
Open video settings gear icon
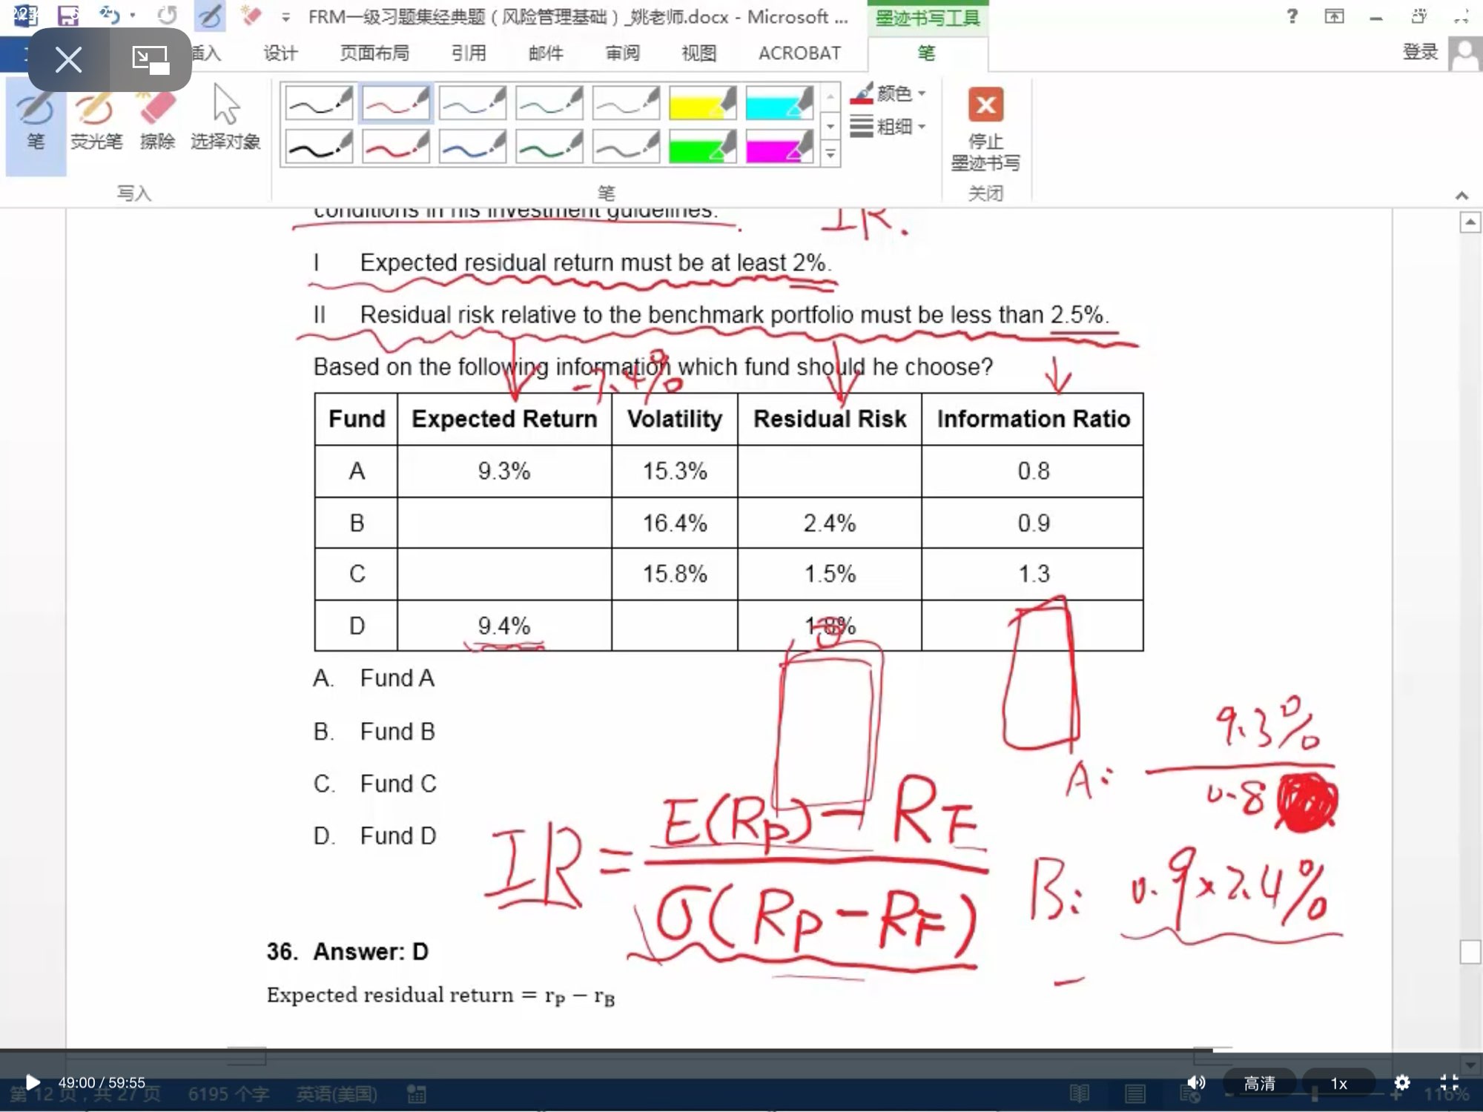tap(1401, 1082)
